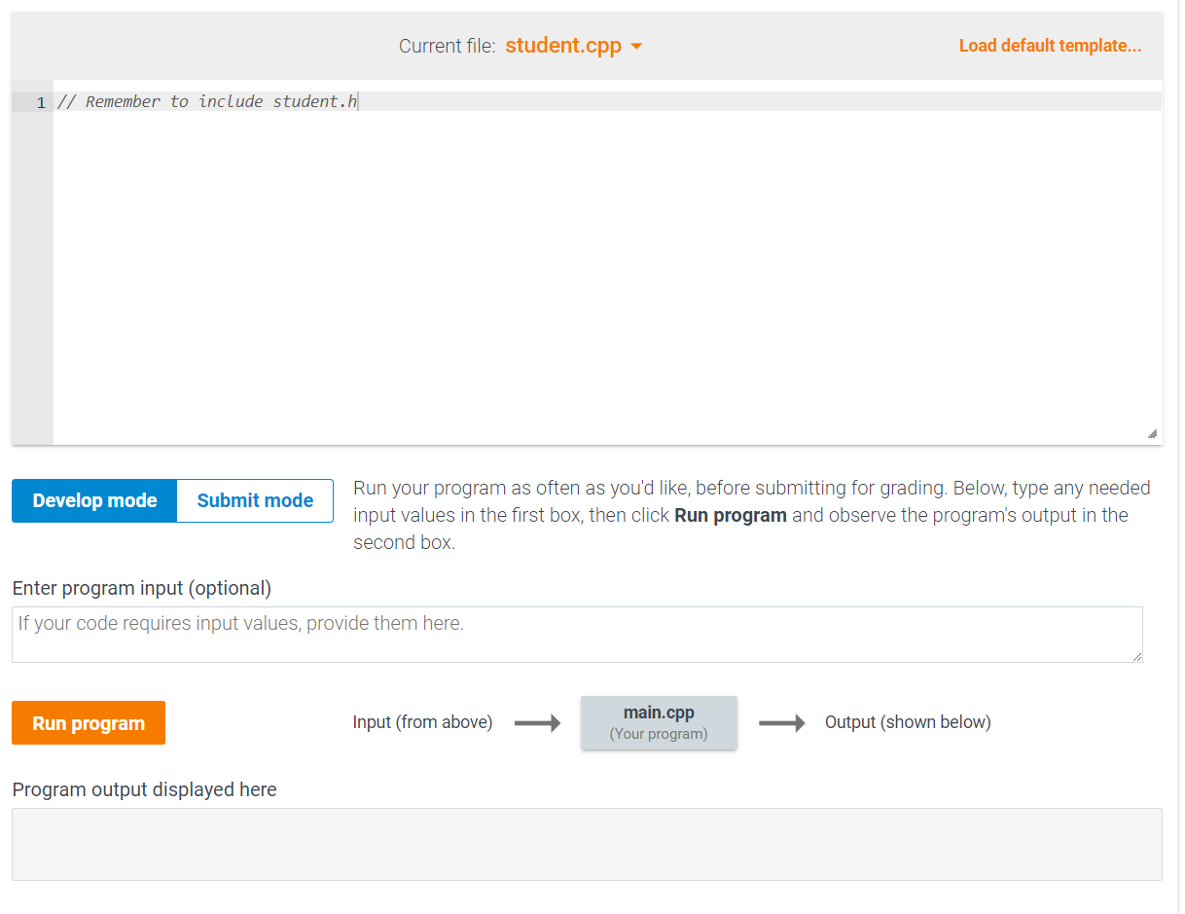This screenshot has width=1185, height=914.
Task: Click the program output display area
Action: click(586, 844)
